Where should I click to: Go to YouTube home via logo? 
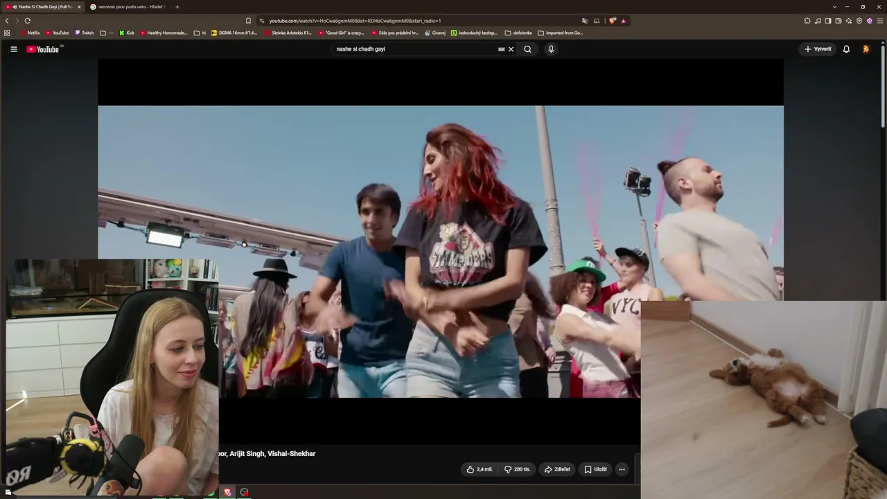click(x=43, y=49)
